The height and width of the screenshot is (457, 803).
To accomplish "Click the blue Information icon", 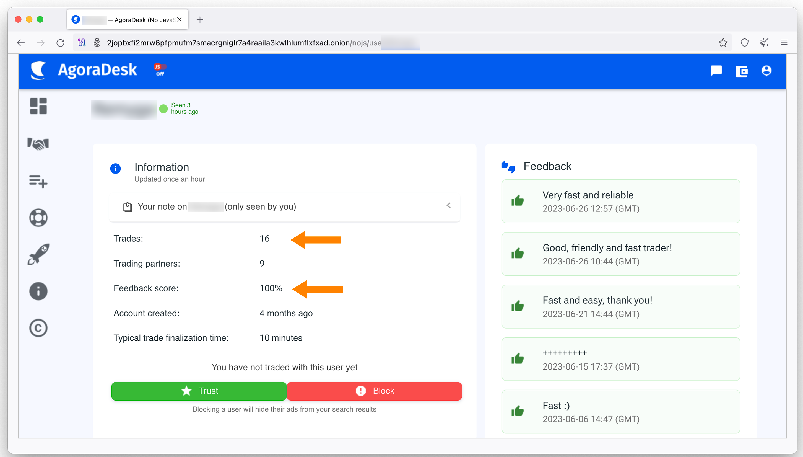I will 115,169.
